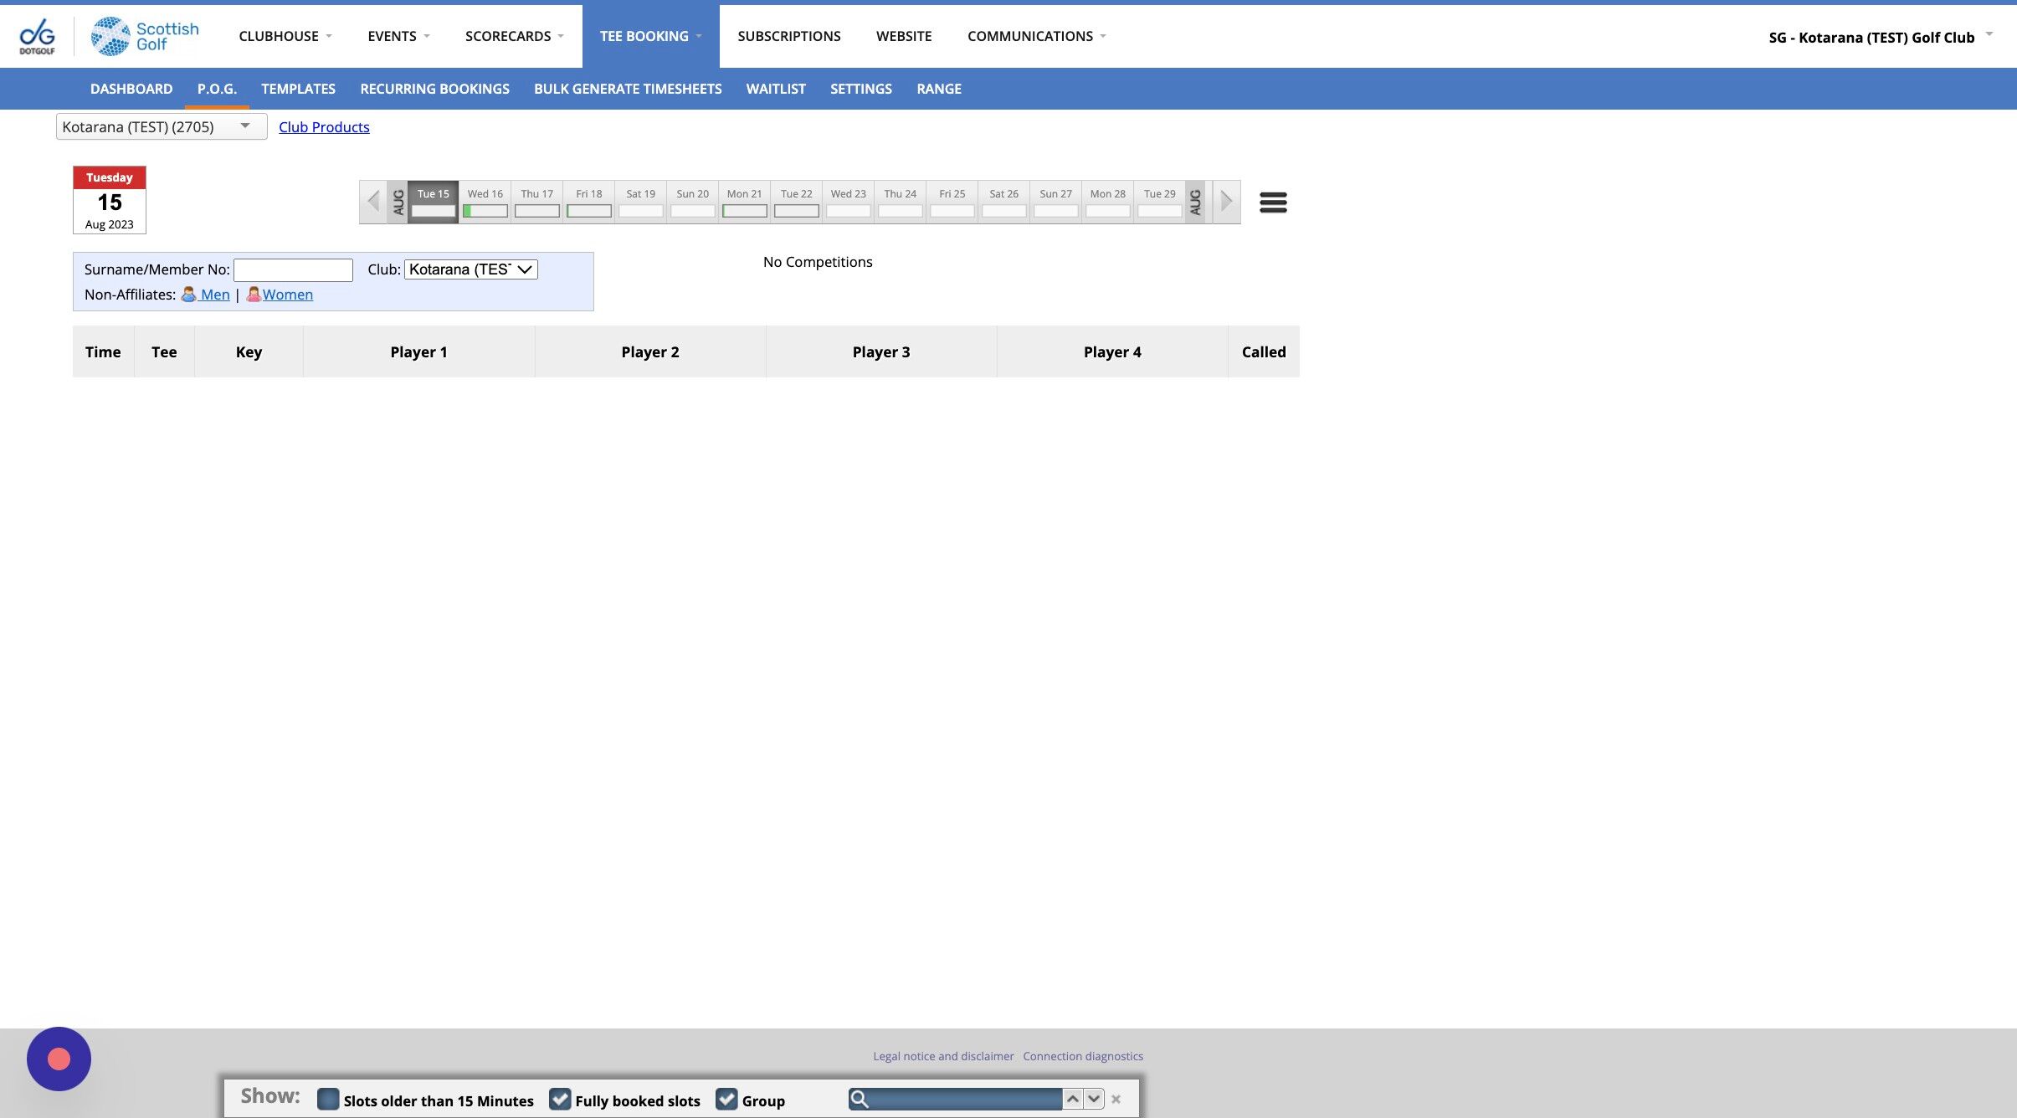Click the magnifier icon in the search bar
This screenshot has width=2017, height=1118.
(x=859, y=1099)
